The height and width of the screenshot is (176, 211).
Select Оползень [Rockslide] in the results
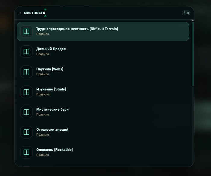[103, 152]
